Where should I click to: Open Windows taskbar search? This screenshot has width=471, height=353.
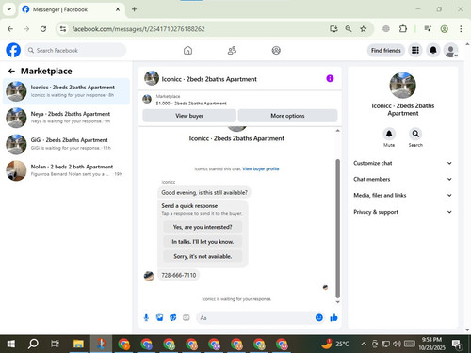[x=33, y=344]
